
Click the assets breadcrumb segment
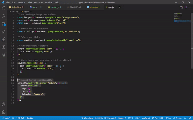pyautogui.click(x=12, y=12)
